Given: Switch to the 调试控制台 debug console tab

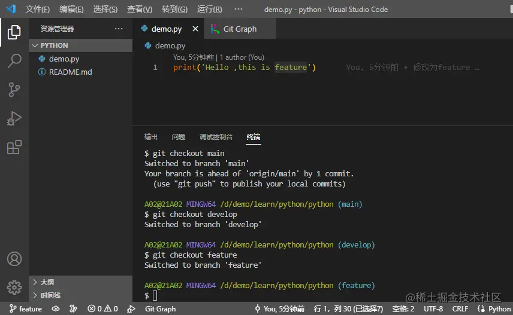Looking at the screenshot, I should [x=216, y=137].
